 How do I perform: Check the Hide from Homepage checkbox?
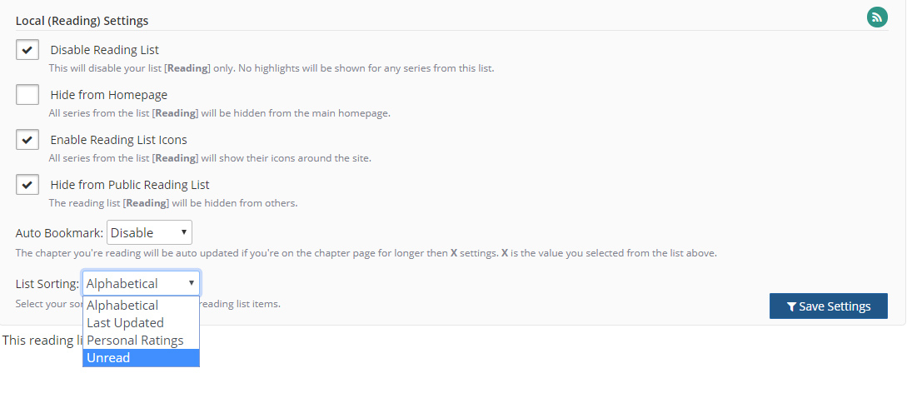click(27, 94)
